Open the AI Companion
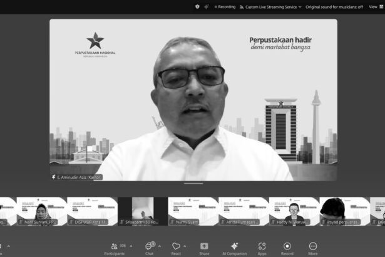The height and width of the screenshot is (257, 385). pos(234,247)
